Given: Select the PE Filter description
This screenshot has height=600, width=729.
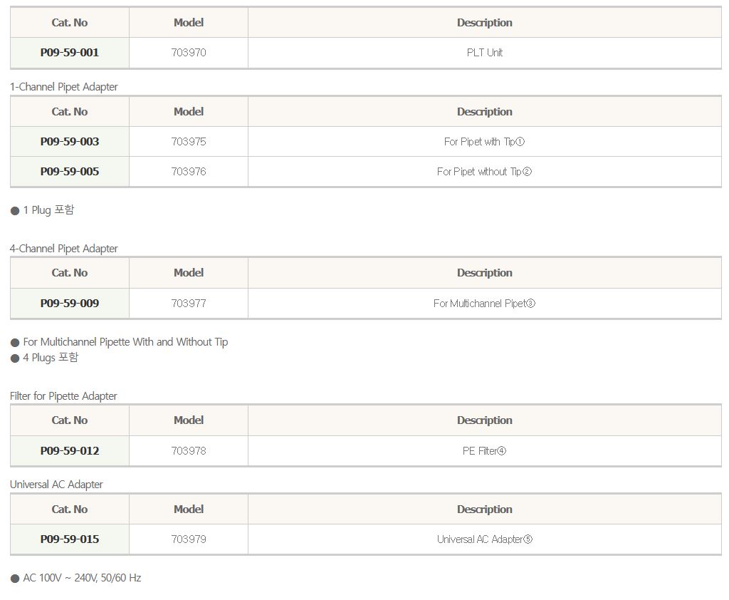Looking at the screenshot, I should point(484,451).
